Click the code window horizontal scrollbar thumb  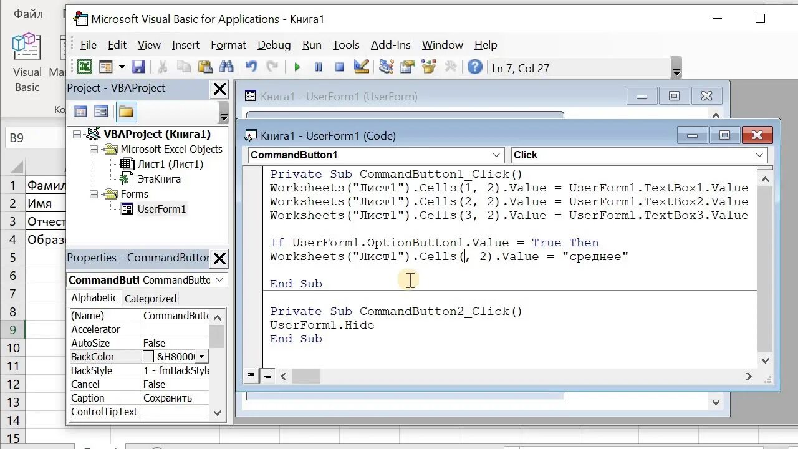pyautogui.click(x=305, y=376)
